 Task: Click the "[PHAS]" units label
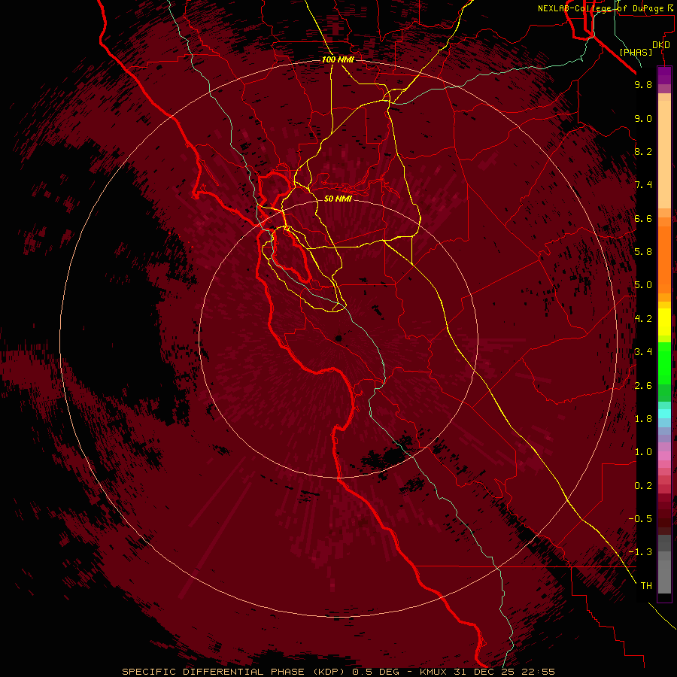[x=636, y=52]
